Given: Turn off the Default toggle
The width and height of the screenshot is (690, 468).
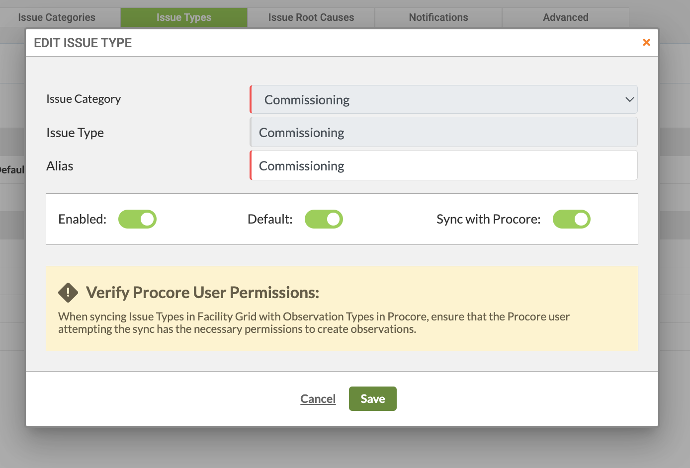Looking at the screenshot, I should click(x=324, y=219).
